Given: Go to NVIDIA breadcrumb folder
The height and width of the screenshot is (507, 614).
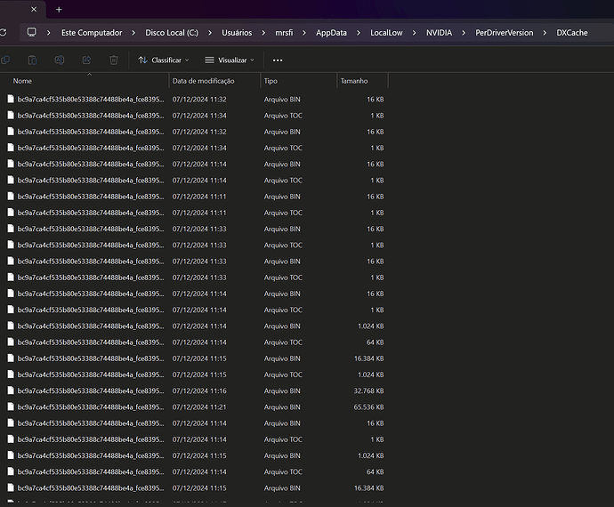Looking at the screenshot, I should 439,33.
